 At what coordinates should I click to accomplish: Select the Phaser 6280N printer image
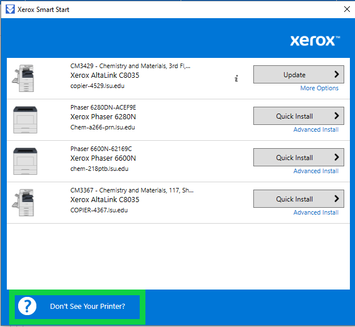pos(24,120)
